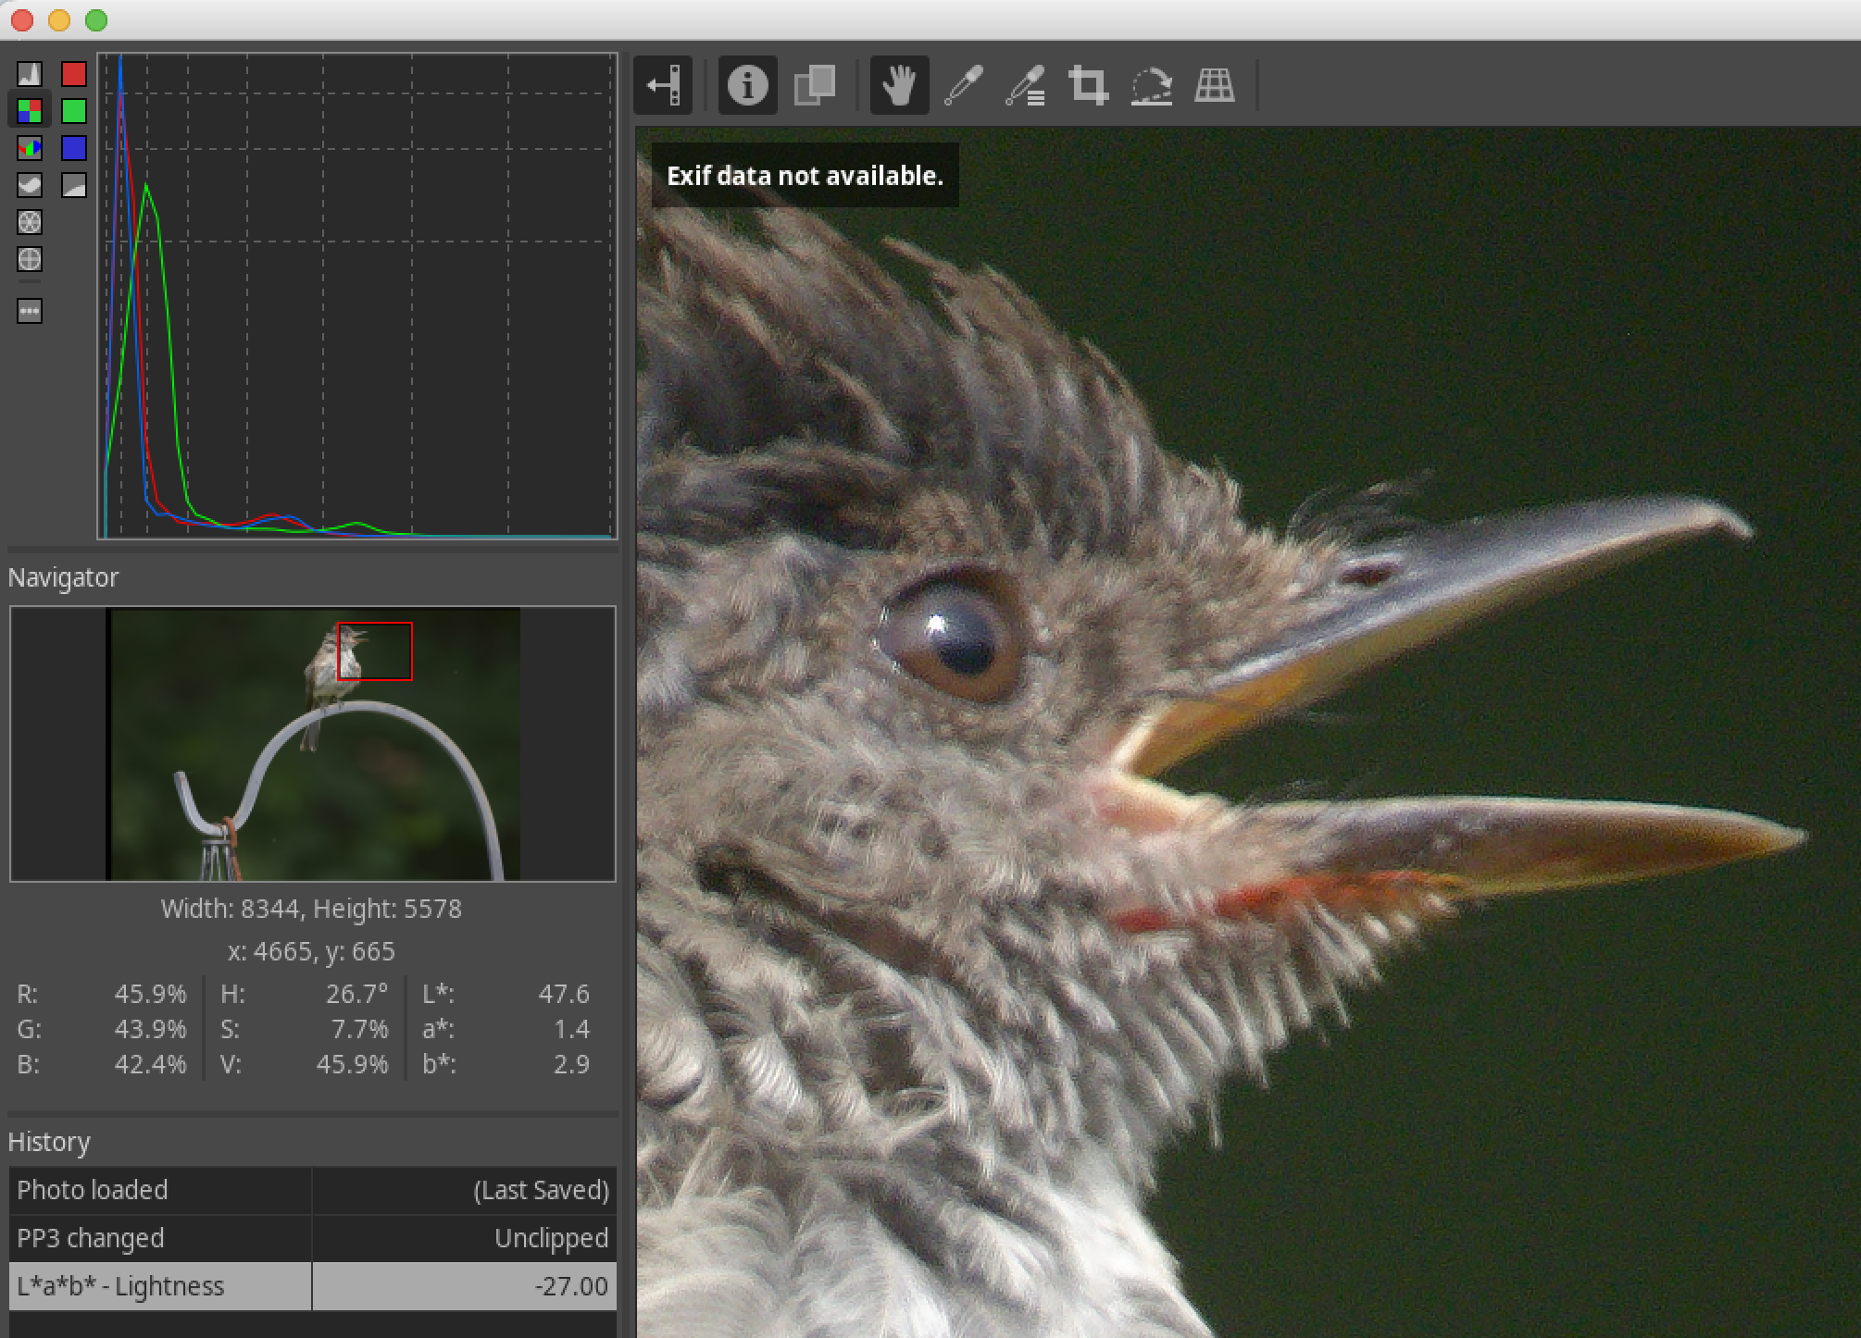
Task: Toggle the image info overlay button
Action: click(x=747, y=86)
